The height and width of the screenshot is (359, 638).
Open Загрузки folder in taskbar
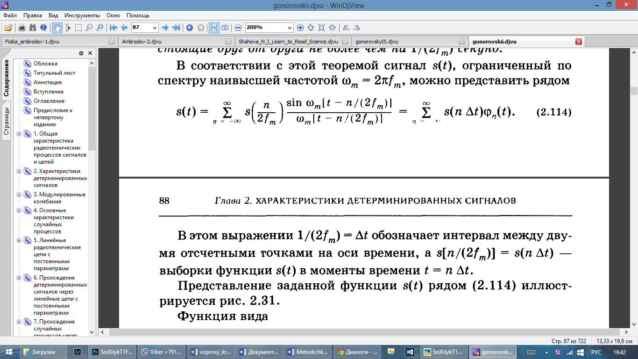click(44, 352)
